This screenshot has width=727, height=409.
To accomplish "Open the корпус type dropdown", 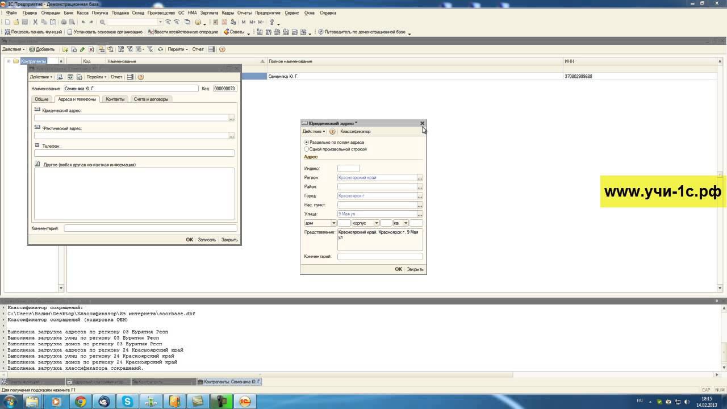I will (377, 223).
